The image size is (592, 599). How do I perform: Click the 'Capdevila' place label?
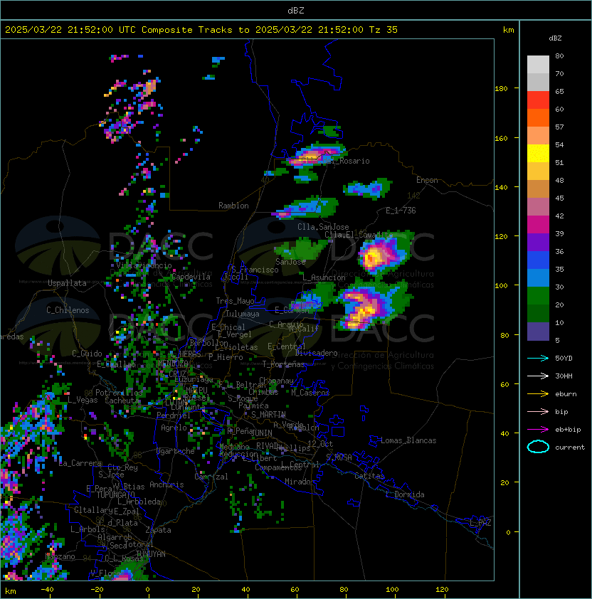(191, 277)
